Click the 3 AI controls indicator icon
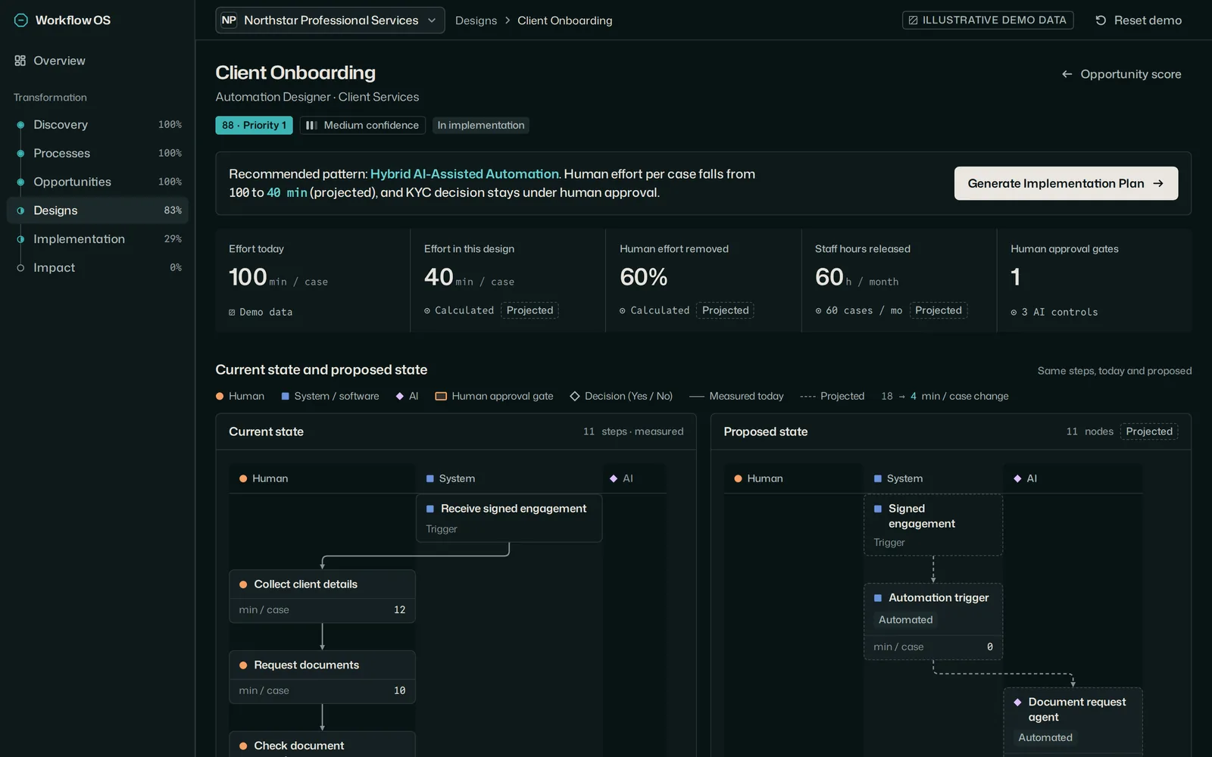The width and height of the screenshot is (1212, 757). point(1014,312)
